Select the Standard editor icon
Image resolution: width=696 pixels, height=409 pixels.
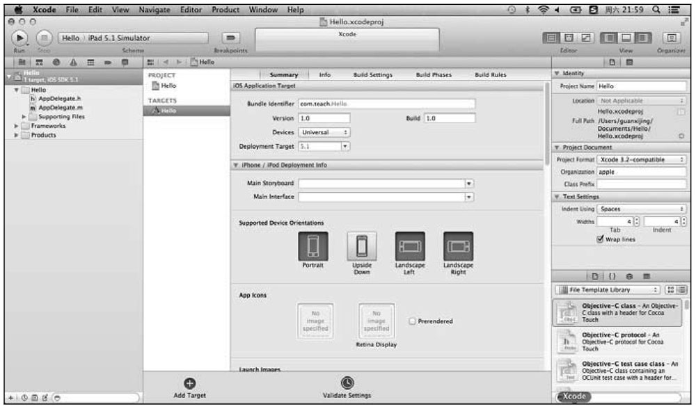[x=551, y=38]
